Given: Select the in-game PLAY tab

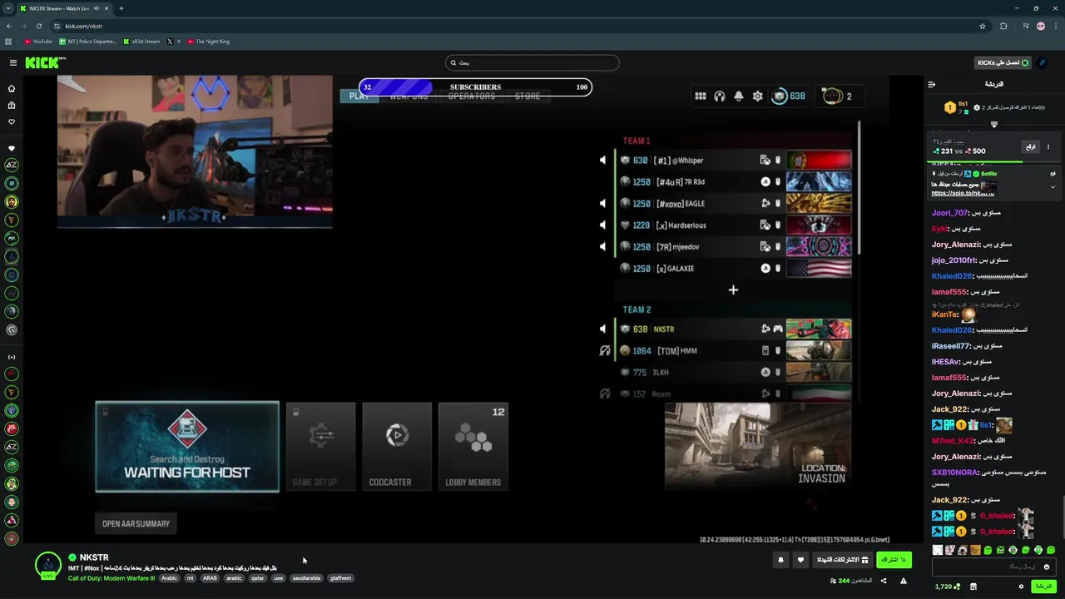Looking at the screenshot, I should tap(359, 97).
